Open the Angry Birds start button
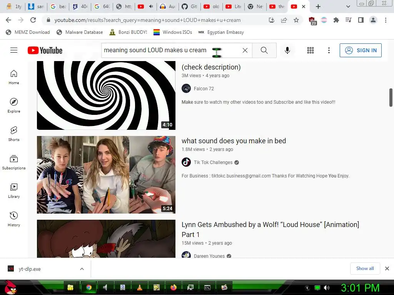The width and height of the screenshot is (394, 295). (x=10, y=287)
